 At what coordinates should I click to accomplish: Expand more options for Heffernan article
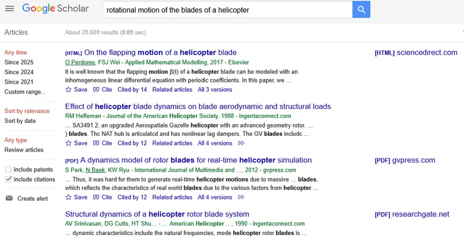(241, 143)
